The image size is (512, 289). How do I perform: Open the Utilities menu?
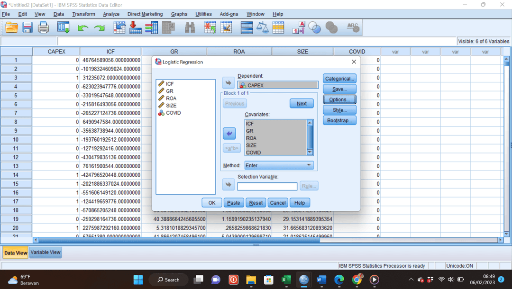203,14
